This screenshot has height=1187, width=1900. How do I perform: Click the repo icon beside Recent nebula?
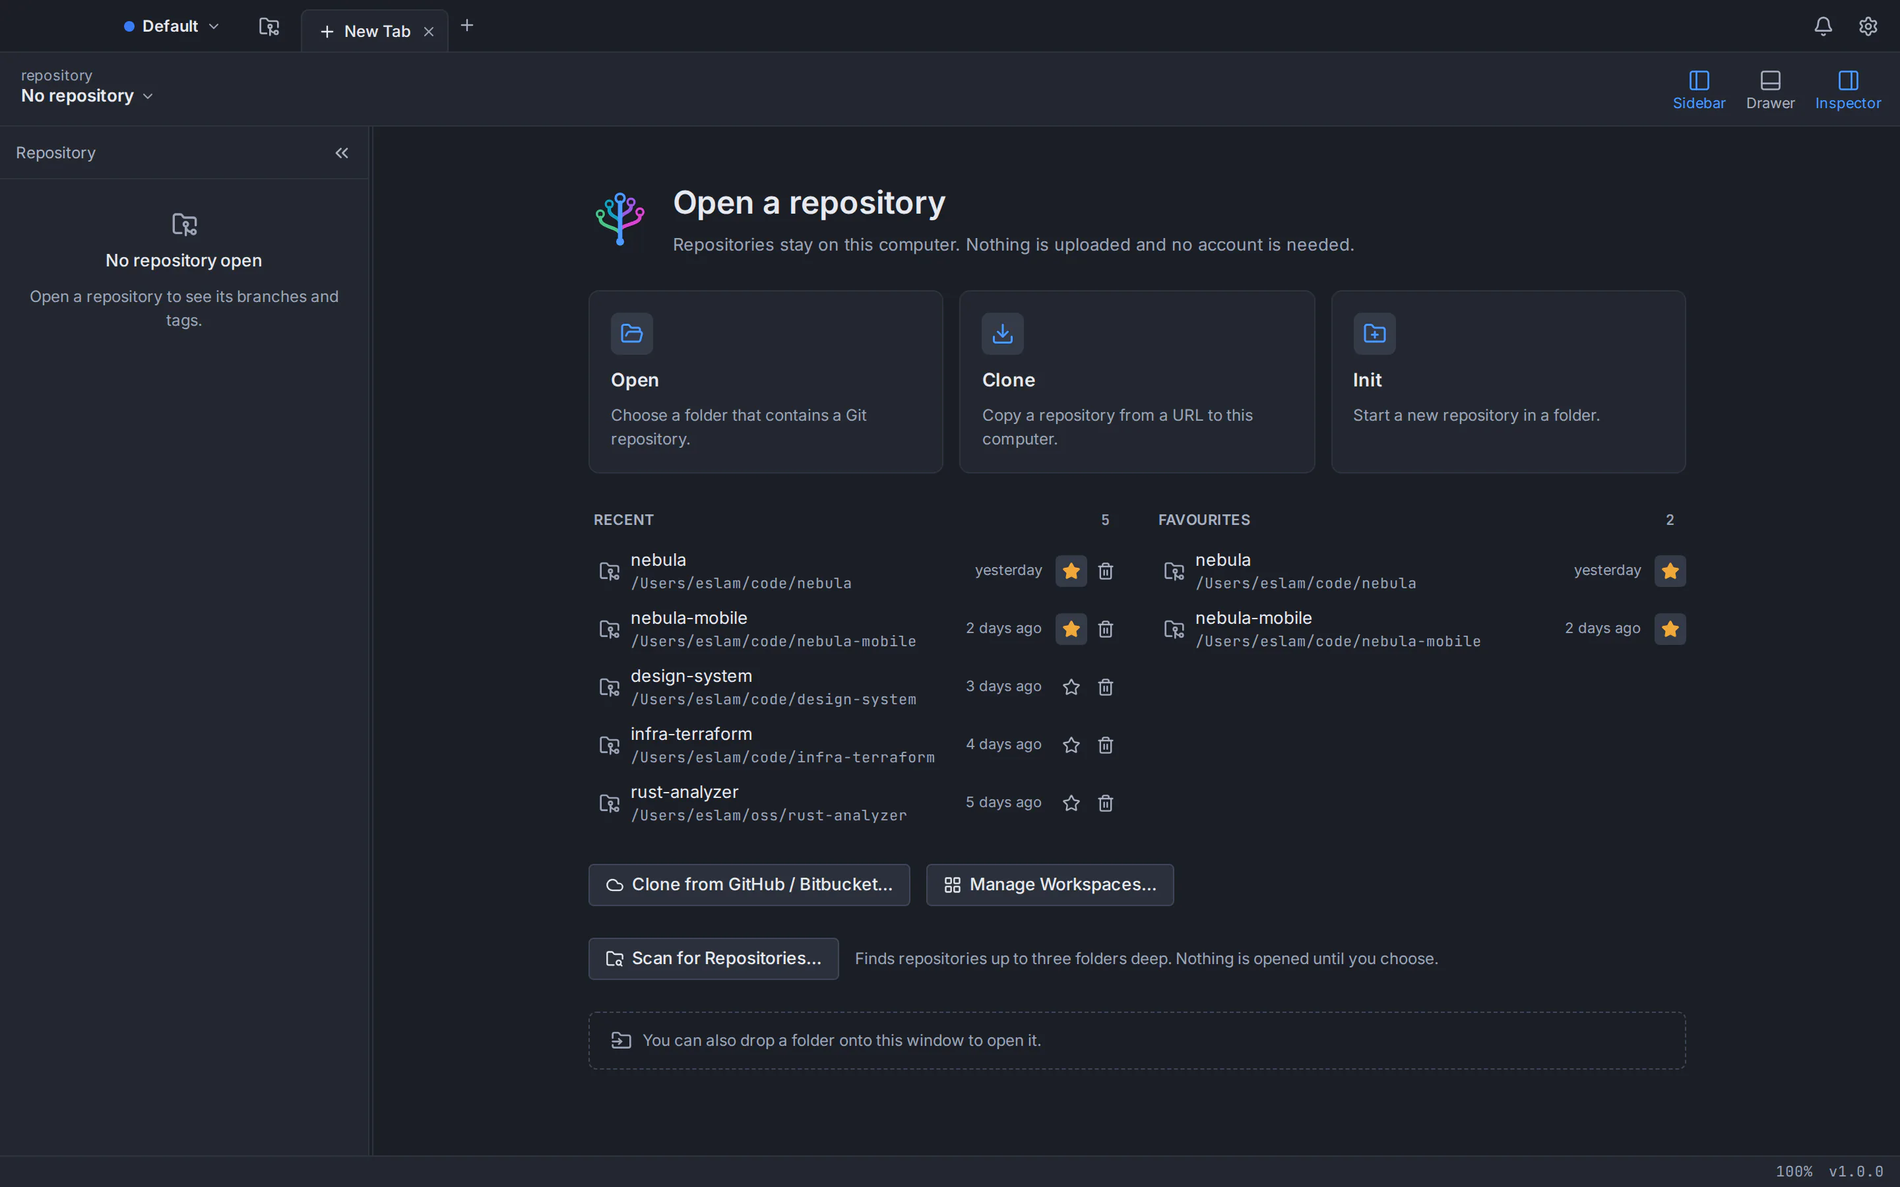pos(610,570)
